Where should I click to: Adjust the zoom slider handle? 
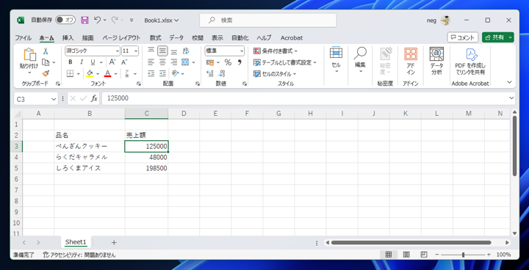[x=463, y=255]
